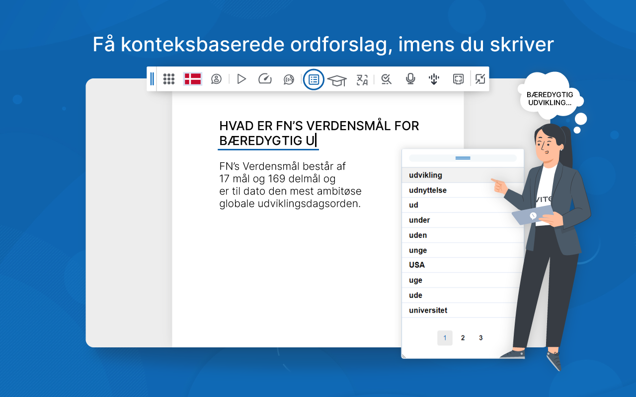Click the line 'er til dato den mest ambitøse'

pos(290,191)
